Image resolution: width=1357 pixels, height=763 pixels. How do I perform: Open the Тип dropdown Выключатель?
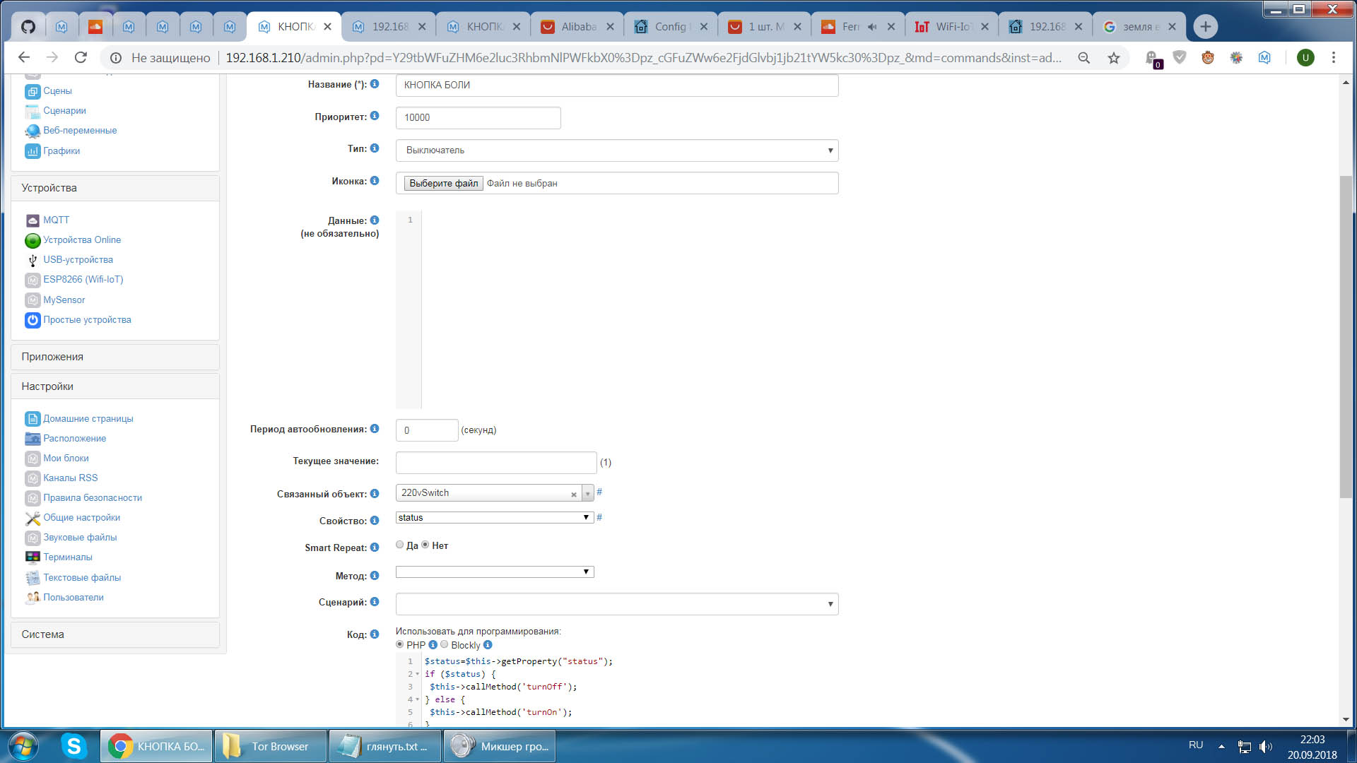(616, 150)
